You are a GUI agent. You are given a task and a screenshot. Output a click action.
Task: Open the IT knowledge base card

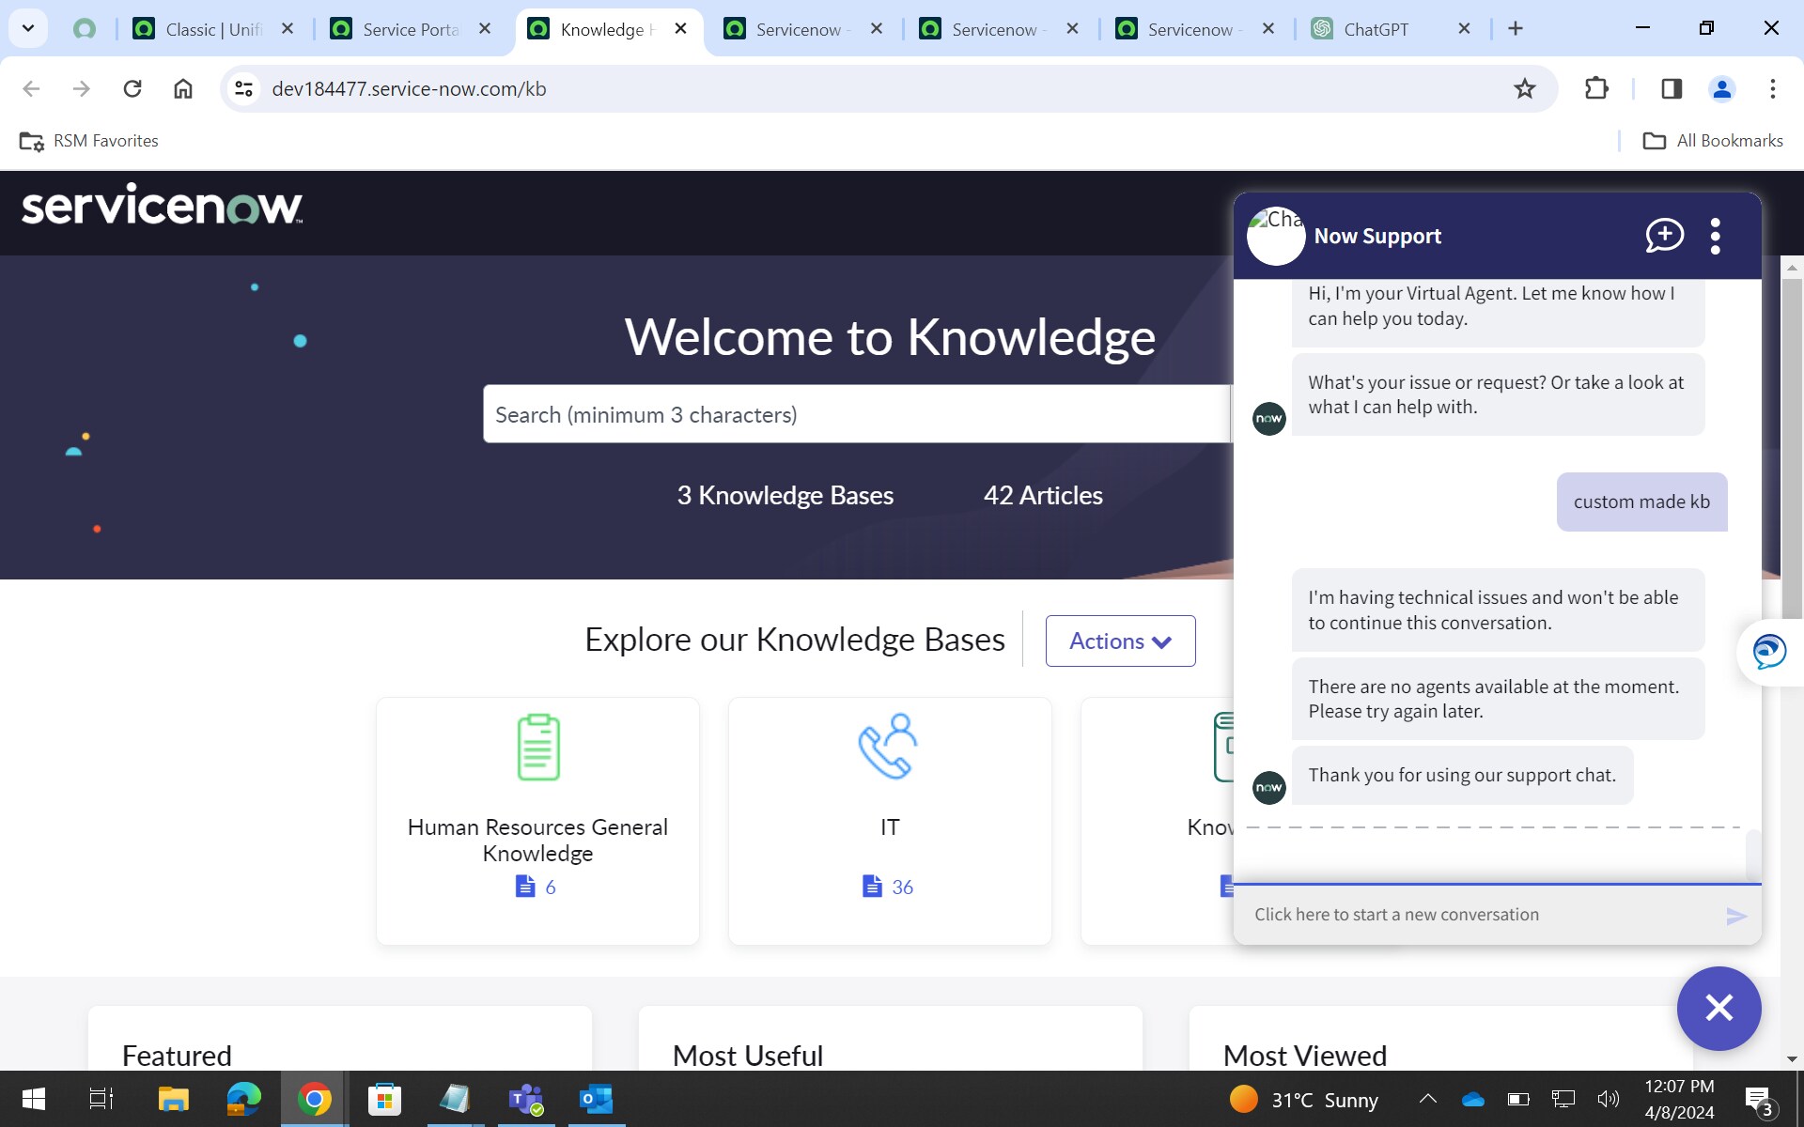coord(890,821)
